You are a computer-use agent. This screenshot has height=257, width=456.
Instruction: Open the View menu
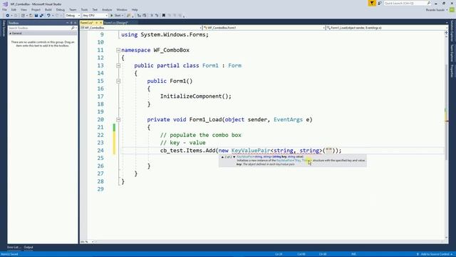pos(24,9)
